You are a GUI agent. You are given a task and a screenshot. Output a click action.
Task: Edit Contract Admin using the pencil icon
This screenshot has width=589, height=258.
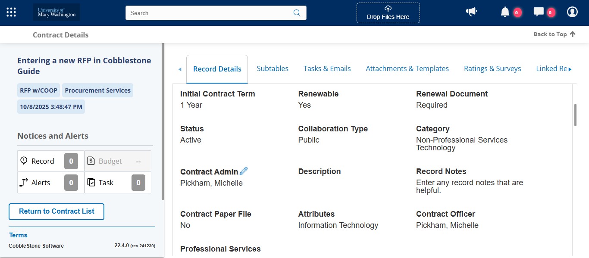tap(244, 171)
